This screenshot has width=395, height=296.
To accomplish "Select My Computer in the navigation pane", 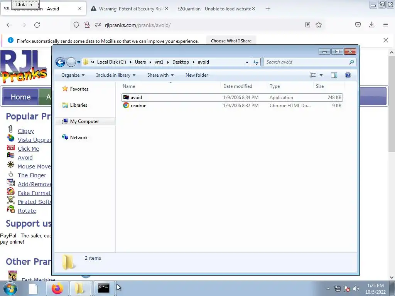I will (x=84, y=121).
